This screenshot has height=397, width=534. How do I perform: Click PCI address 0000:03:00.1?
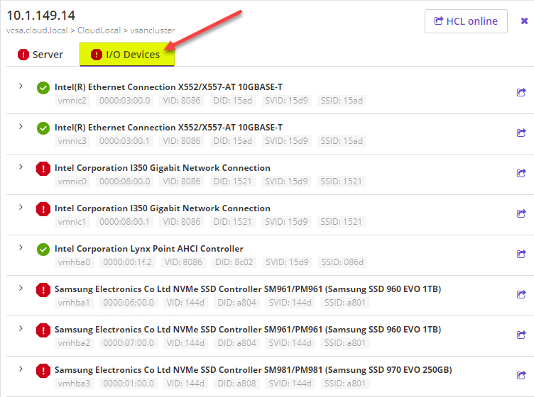(125, 141)
